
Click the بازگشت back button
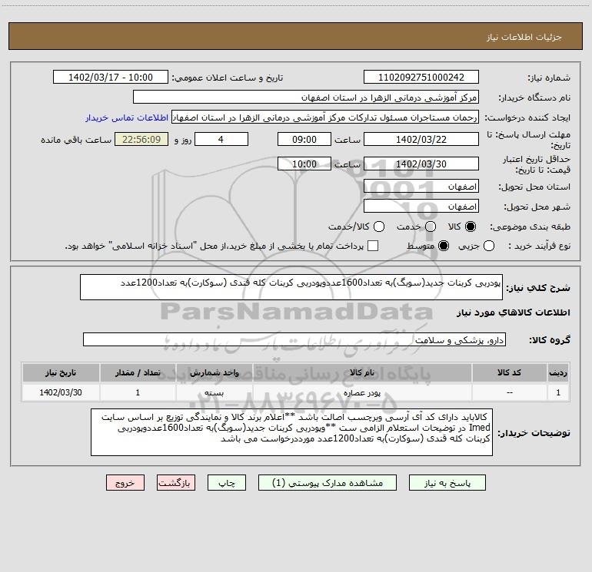pos(176,483)
